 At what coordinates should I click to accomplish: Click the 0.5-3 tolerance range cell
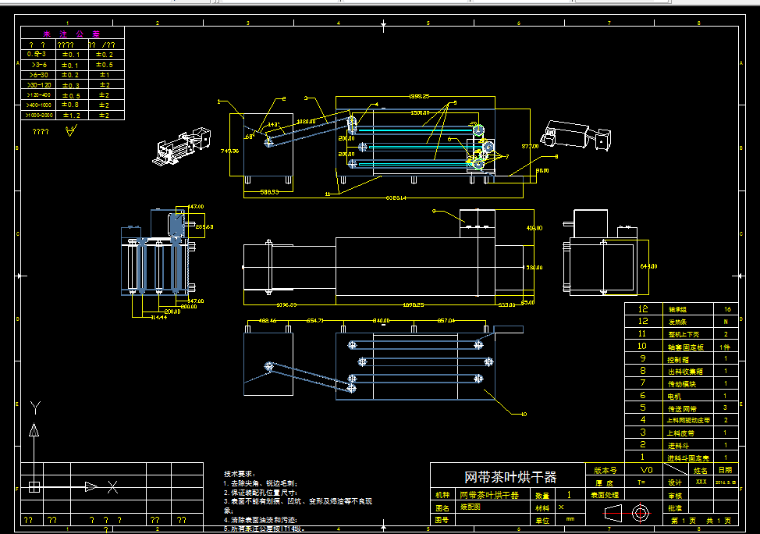[x=37, y=55]
